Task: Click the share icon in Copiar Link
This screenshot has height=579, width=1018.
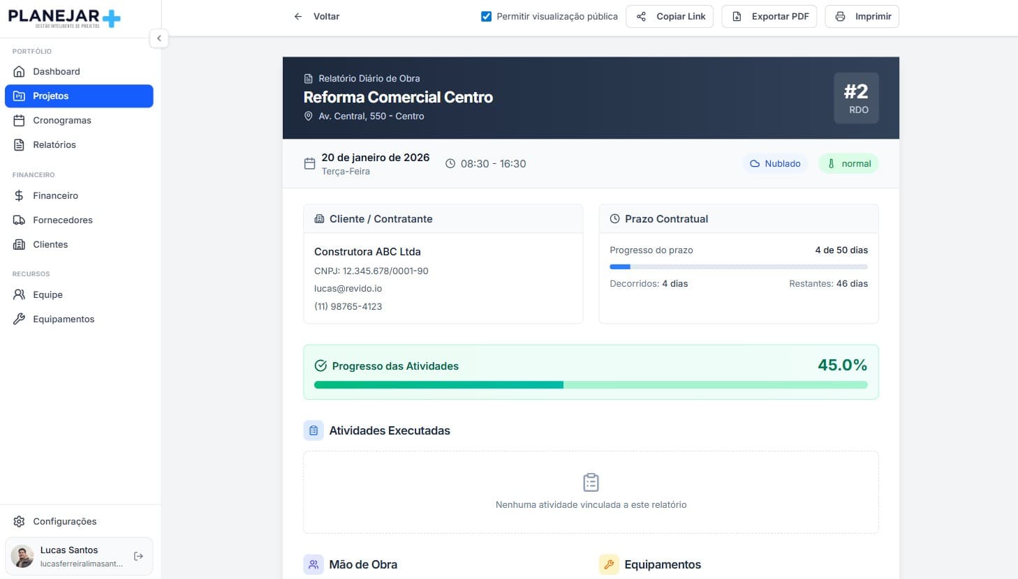Action: coord(641,17)
